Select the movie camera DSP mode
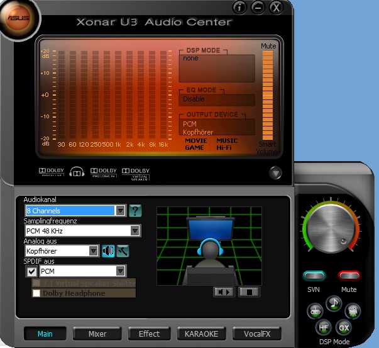The height and width of the screenshot is (348, 379). [x=353, y=311]
